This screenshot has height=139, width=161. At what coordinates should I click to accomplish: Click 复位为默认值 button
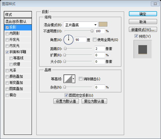[x=94, y=101]
